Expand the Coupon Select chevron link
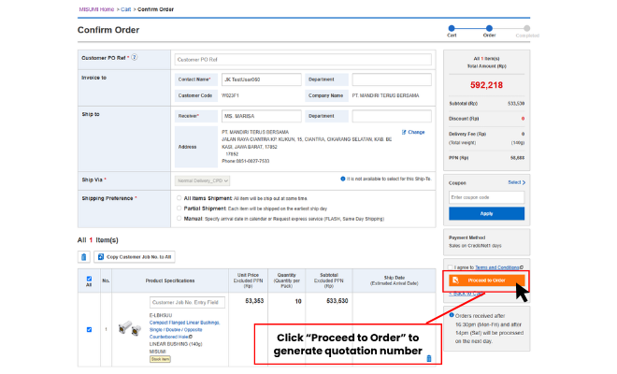This screenshot has width=617, height=374. click(516, 182)
